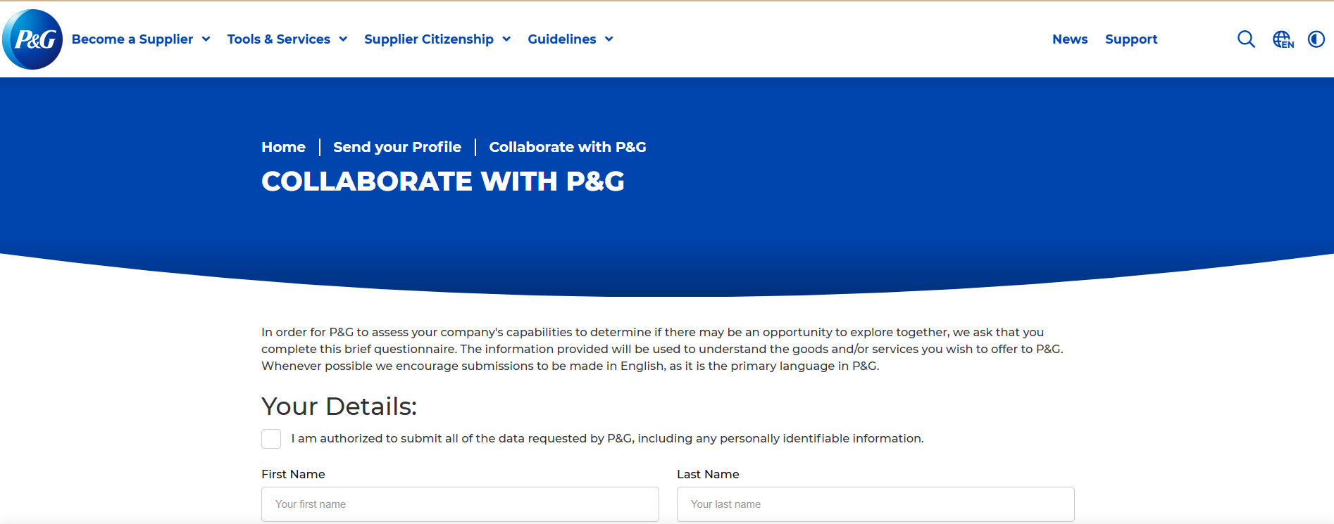Expand the Supplier Citizenship chevron
The width and height of the screenshot is (1334, 524).
pyautogui.click(x=506, y=39)
